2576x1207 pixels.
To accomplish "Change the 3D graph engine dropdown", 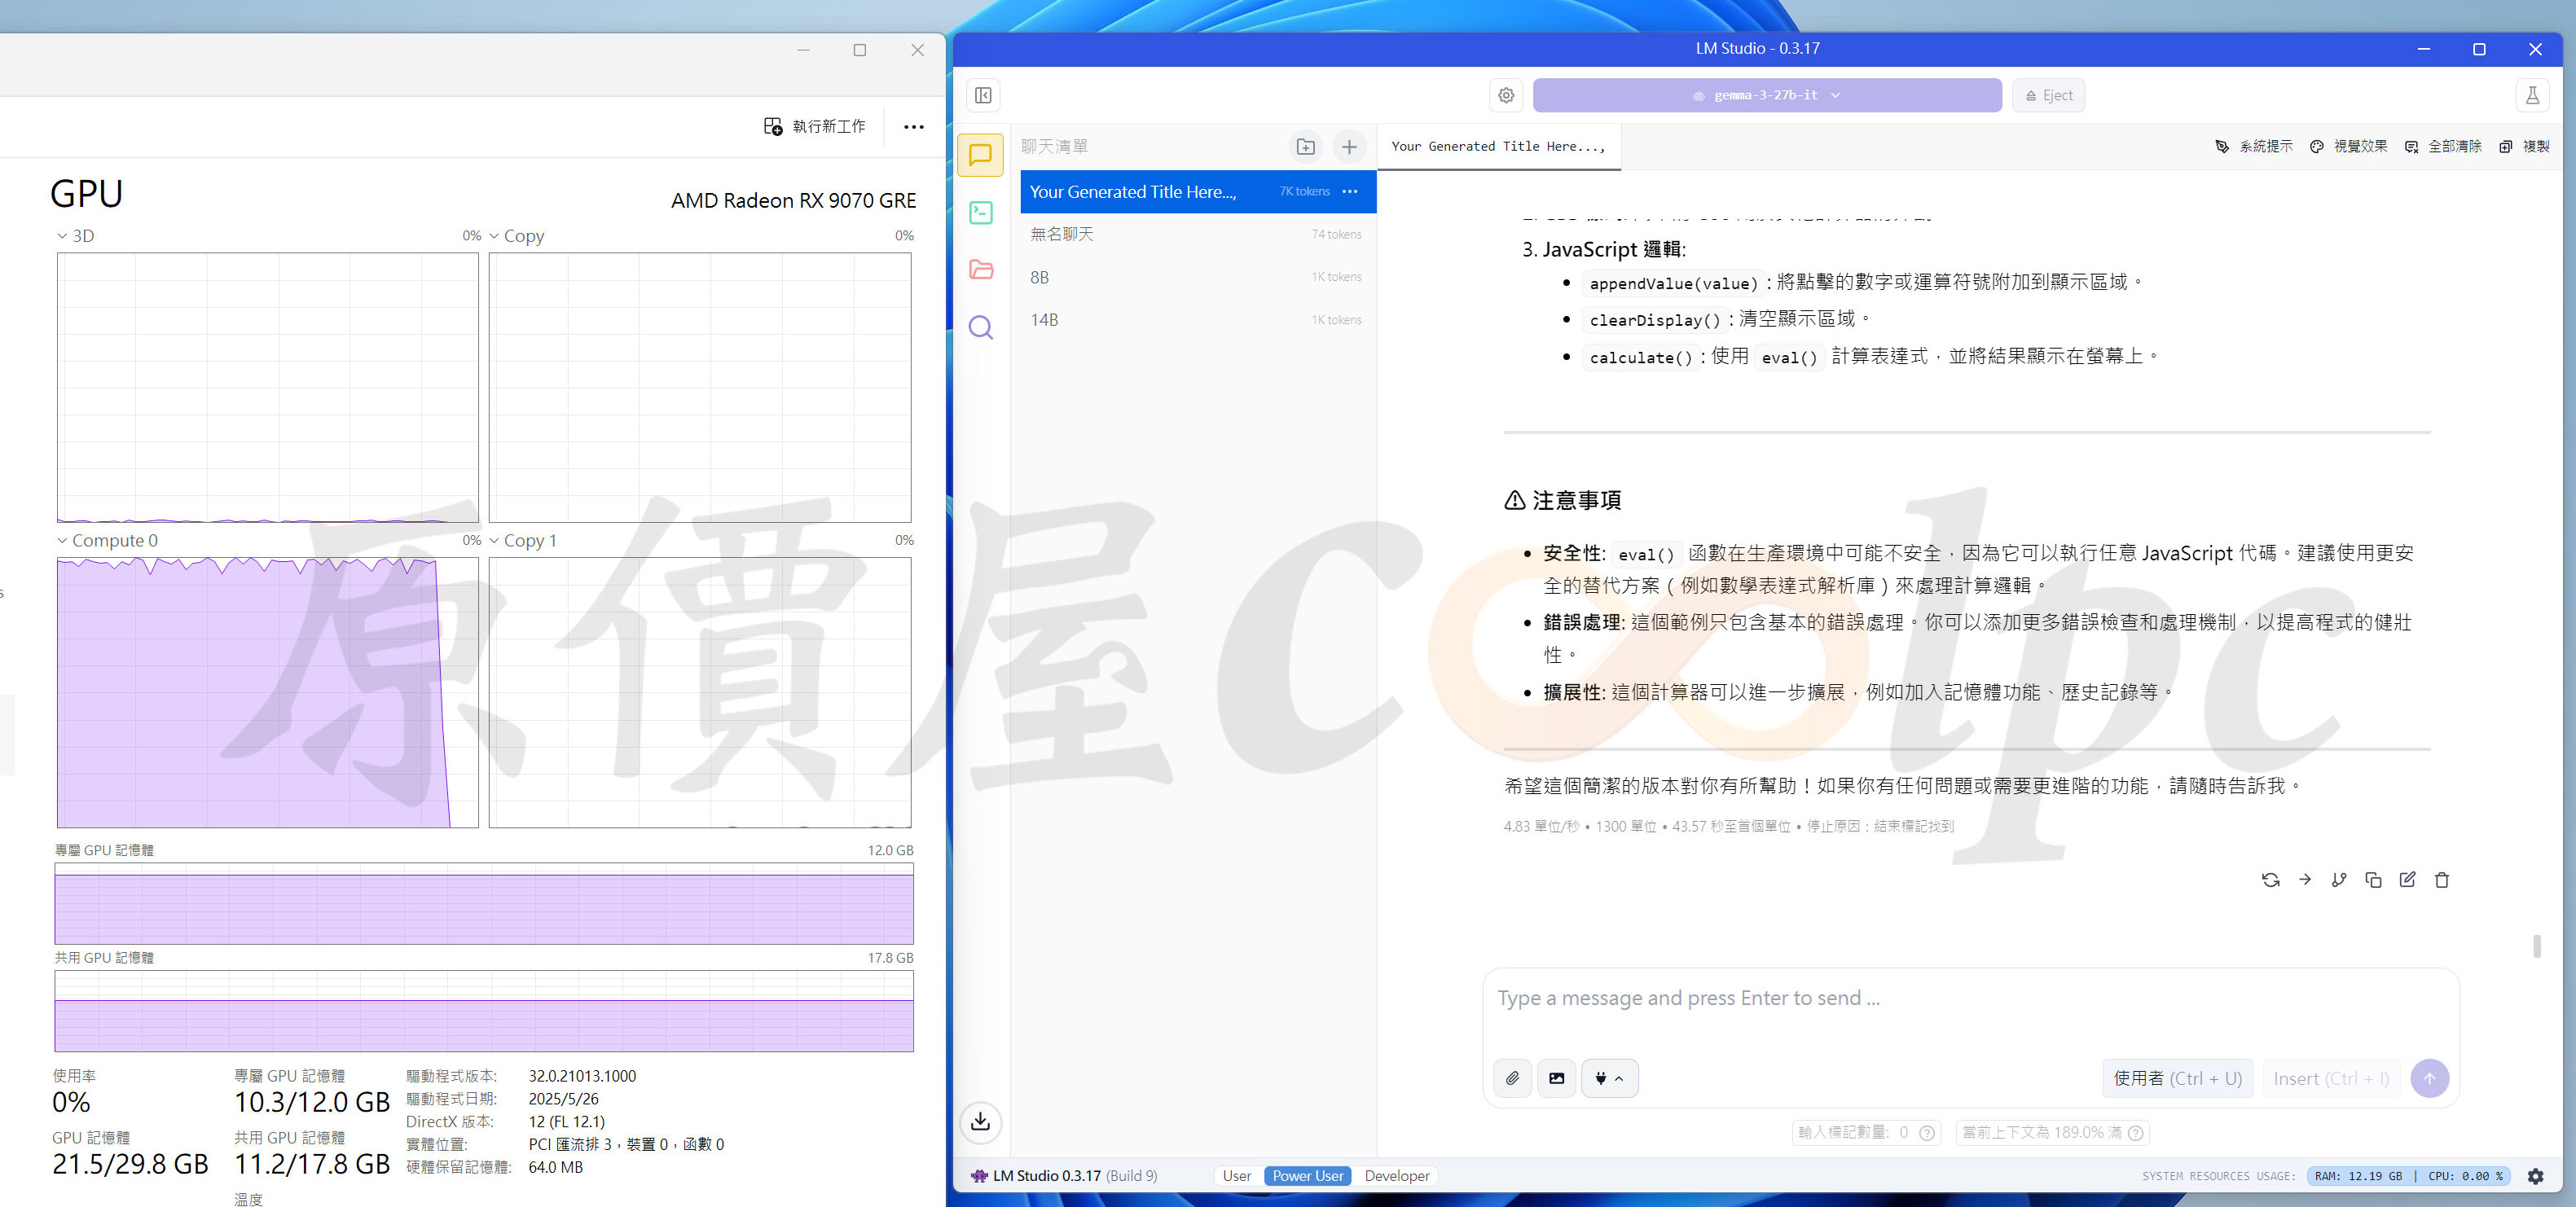I will [75, 236].
